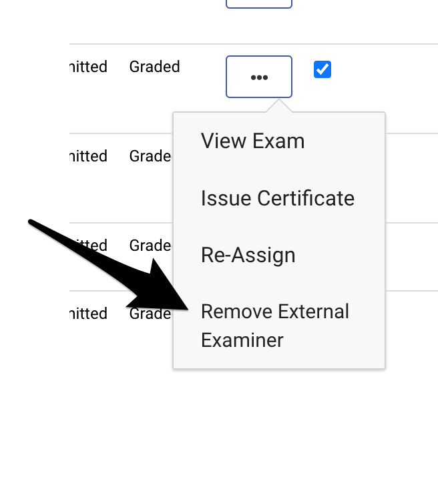Select Remove External Examiner option
Screen dimensions: 438x491
[x=274, y=326]
